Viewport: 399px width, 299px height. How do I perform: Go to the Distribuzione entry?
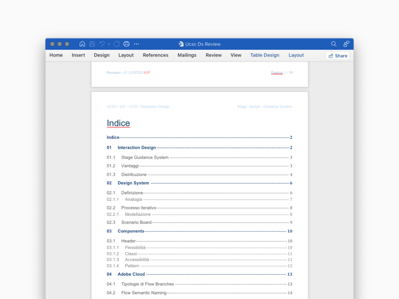[199, 174]
